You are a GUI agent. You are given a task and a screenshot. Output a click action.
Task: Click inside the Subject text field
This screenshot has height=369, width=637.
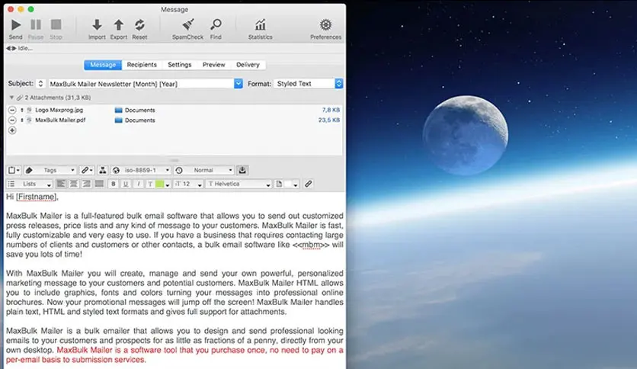[141, 84]
